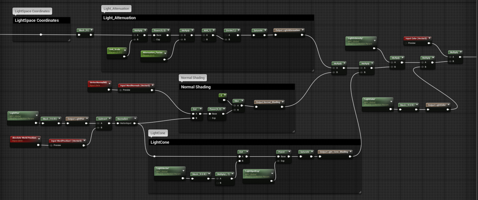Toggle the Output LightPos node arrow
Image resolution: width=478 pixels, height=200 pixels.
tap(87, 119)
